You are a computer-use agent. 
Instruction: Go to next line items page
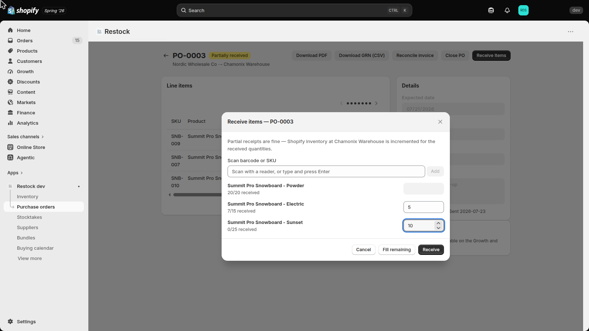click(x=376, y=103)
